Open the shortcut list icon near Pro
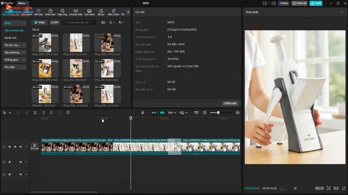 pos(273,3)
